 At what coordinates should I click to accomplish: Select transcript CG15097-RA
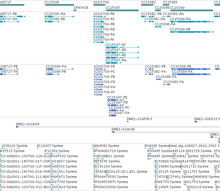116,60
